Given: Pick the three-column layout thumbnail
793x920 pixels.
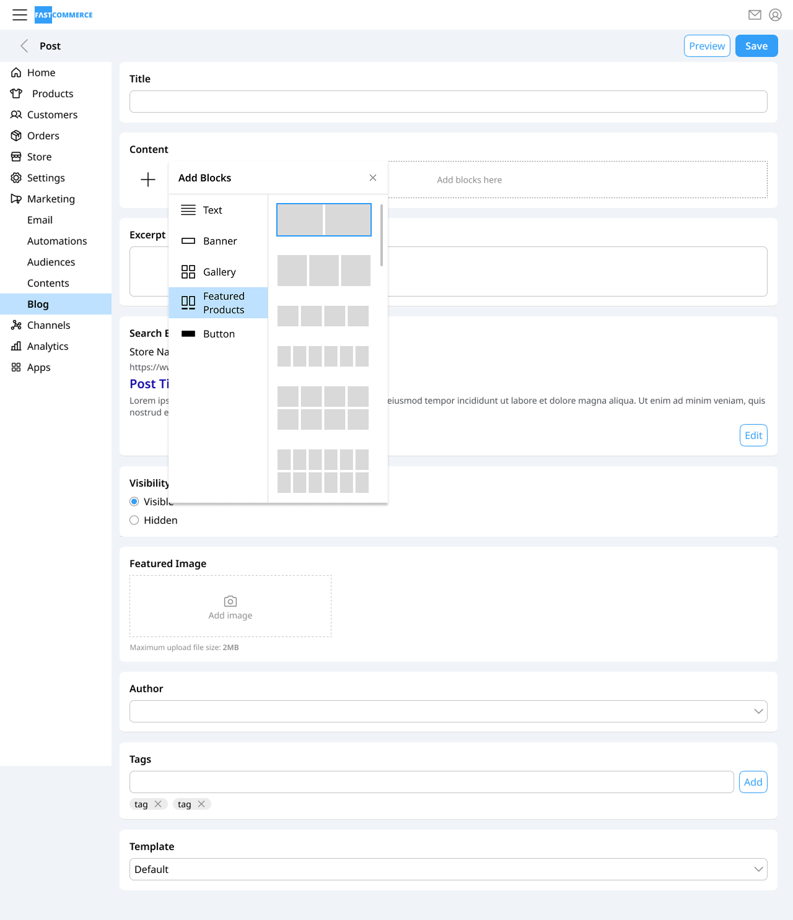Looking at the screenshot, I should 323,271.
